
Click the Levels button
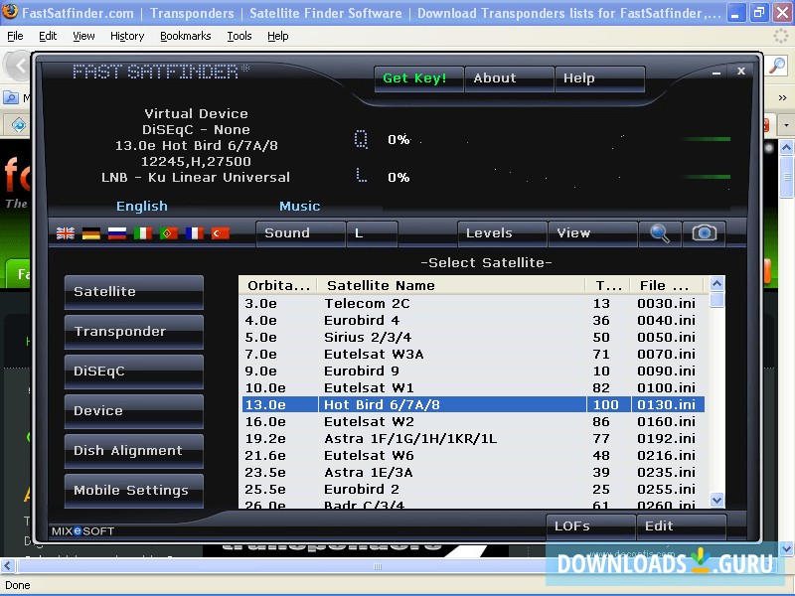[502, 233]
